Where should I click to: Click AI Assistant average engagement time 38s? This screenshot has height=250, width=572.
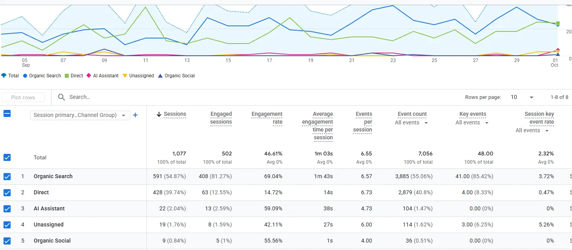[328, 209]
